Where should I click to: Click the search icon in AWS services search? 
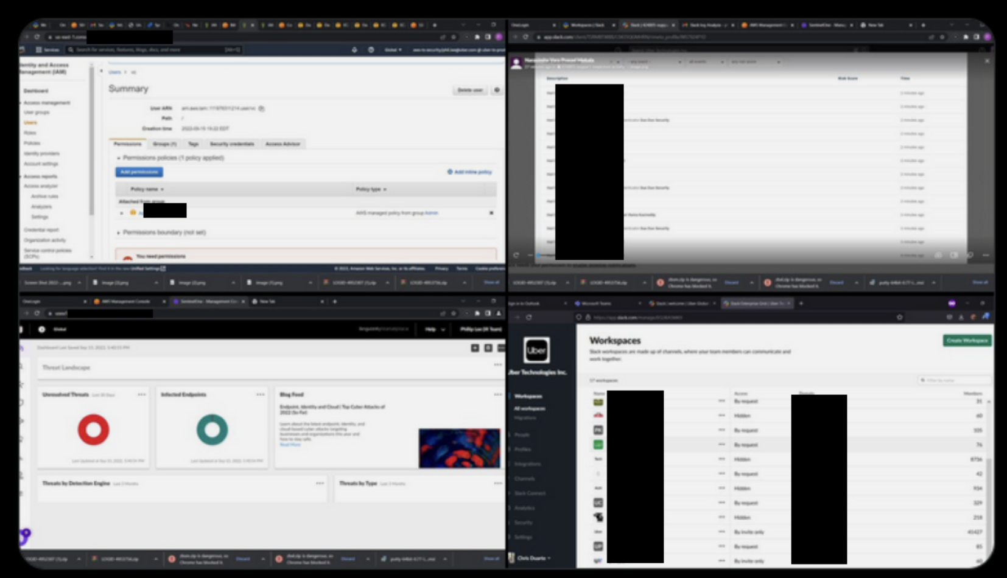tap(71, 50)
